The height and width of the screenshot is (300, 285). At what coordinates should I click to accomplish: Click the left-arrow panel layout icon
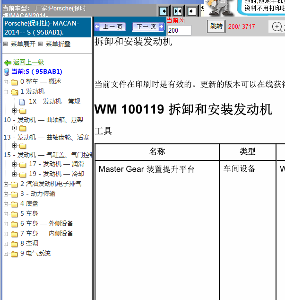click(x=191, y=11)
